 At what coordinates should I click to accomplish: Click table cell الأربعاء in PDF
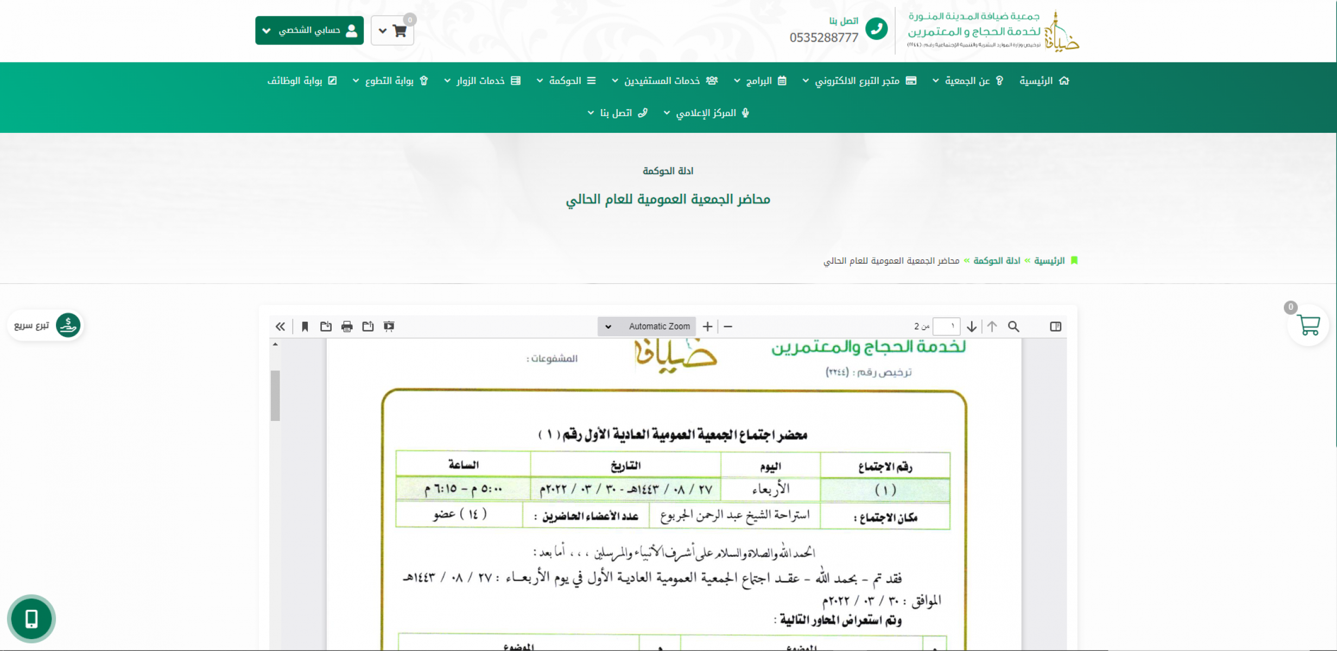coord(771,490)
